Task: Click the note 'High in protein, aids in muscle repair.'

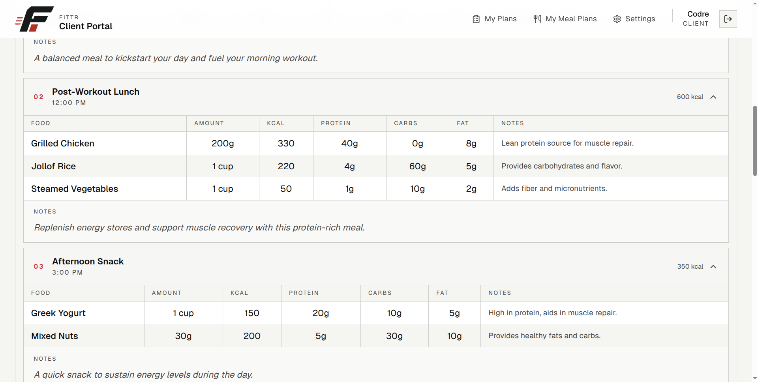Action: [x=552, y=313]
